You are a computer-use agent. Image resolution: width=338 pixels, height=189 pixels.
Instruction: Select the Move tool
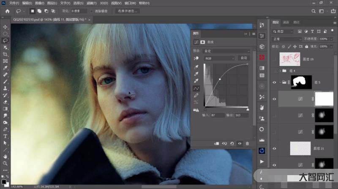coord(5,27)
